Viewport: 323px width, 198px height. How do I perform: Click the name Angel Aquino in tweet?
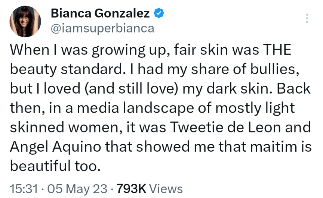tap(56, 147)
